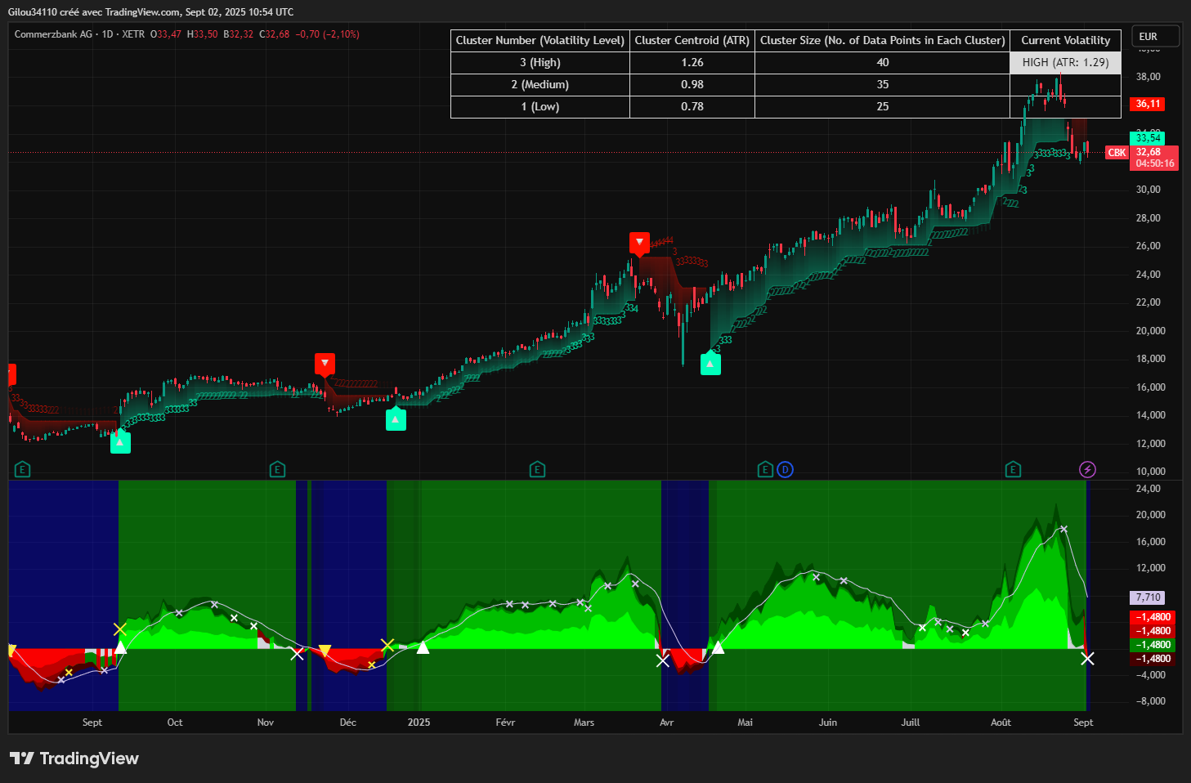Click the Commerzbank AG symbol title
The image size is (1191, 783).
pos(53,34)
